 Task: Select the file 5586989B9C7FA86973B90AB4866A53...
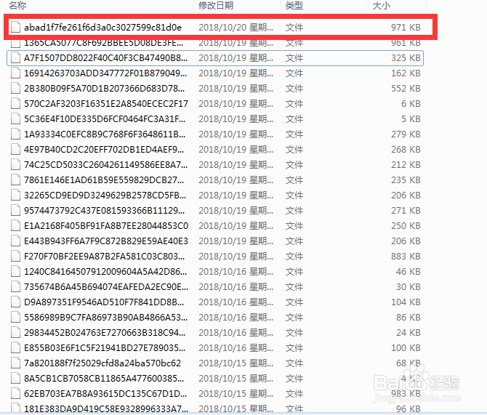[105, 317]
